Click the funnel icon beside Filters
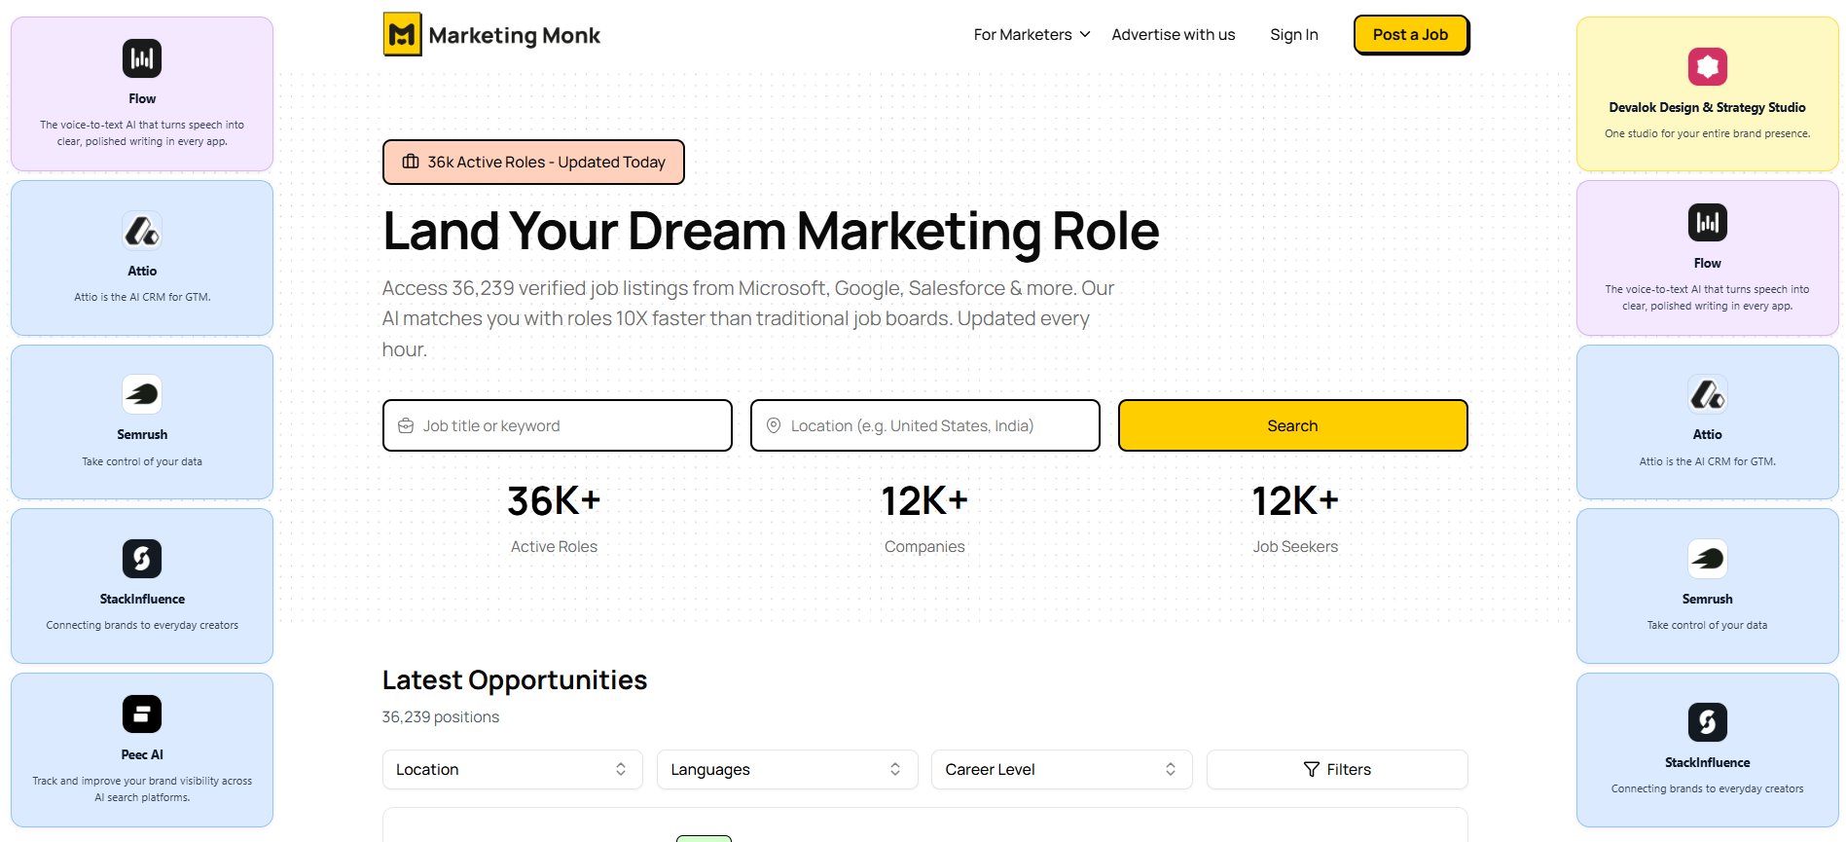Viewport: 1846px width, 842px height. (x=1311, y=769)
